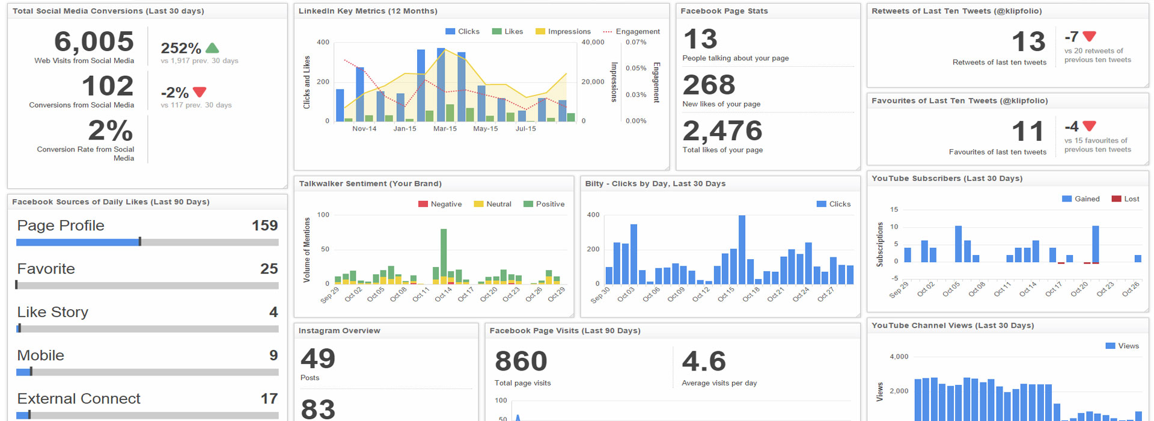Select 'Favourites of Last Ten Tweets (@klipfolio)' title
This screenshot has height=421, width=1154.
[960, 100]
